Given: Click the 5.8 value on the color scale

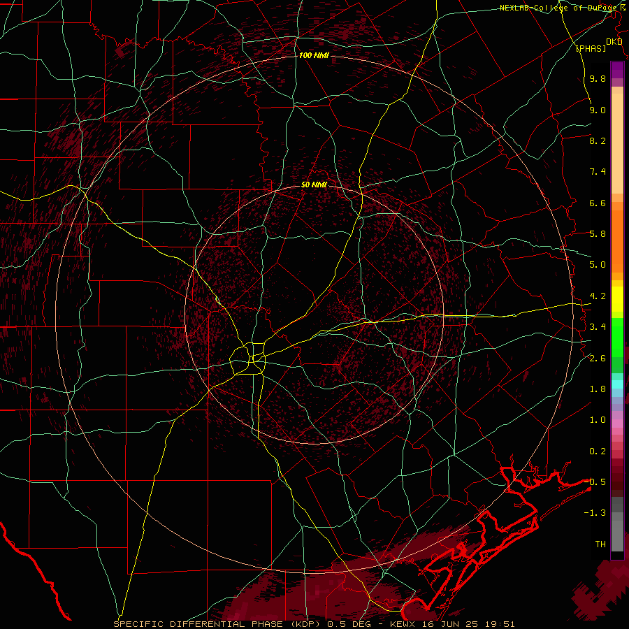Looking at the screenshot, I should pyautogui.click(x=598, y=234).
